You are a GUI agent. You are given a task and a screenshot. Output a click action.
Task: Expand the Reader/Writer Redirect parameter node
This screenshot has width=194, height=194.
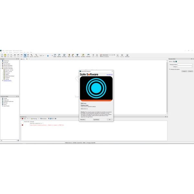[3, 76]
